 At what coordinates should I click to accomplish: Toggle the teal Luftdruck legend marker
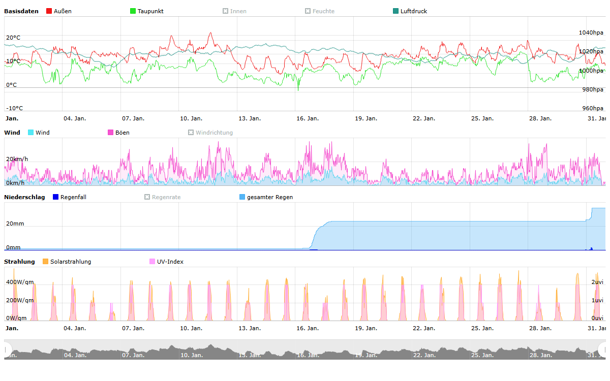point(396,11)
